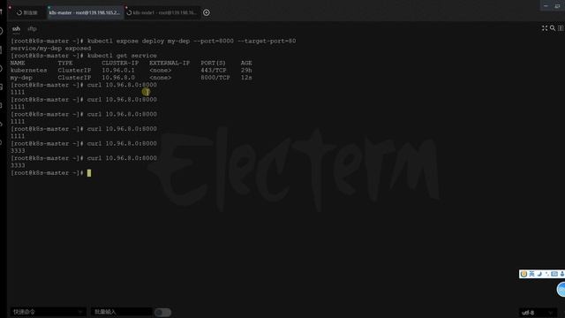Toggle the batch input switch
Screen dimensions: 565x318
click(162, 312)
